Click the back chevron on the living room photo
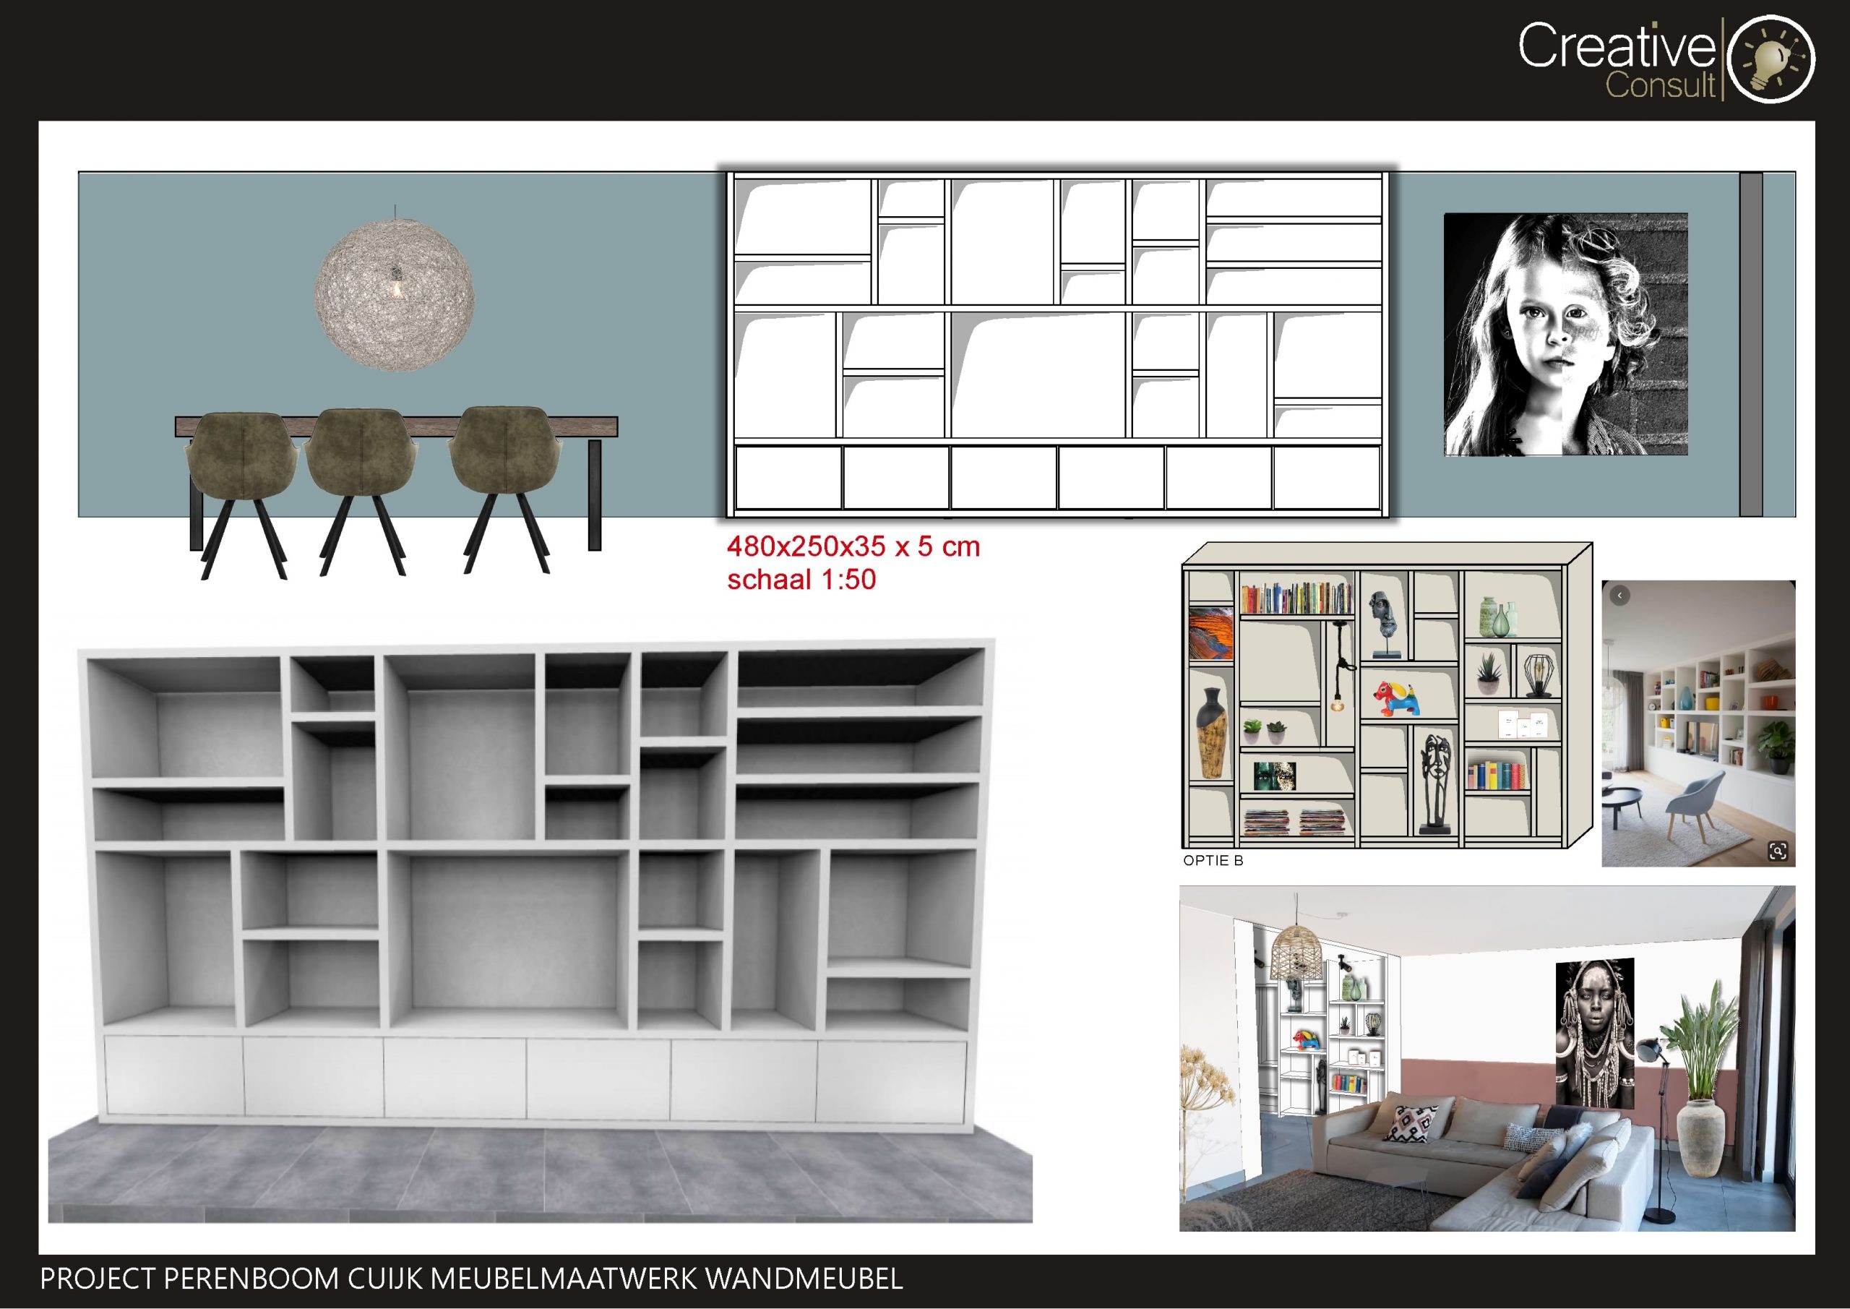The width and height of the screenshot is (1850, 1309). pyautogui.click(x=1620, y=596)
